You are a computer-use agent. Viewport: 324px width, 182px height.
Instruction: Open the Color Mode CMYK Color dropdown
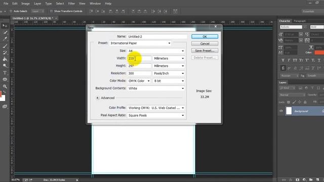(139, 81)
